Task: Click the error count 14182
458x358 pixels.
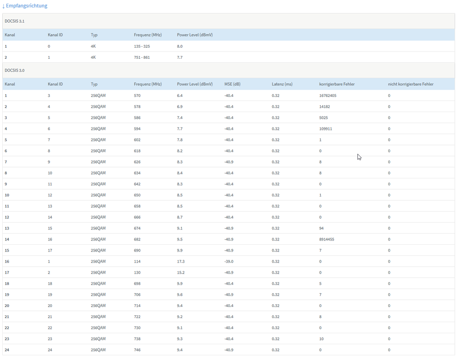Action: click(x=324, y=106)
